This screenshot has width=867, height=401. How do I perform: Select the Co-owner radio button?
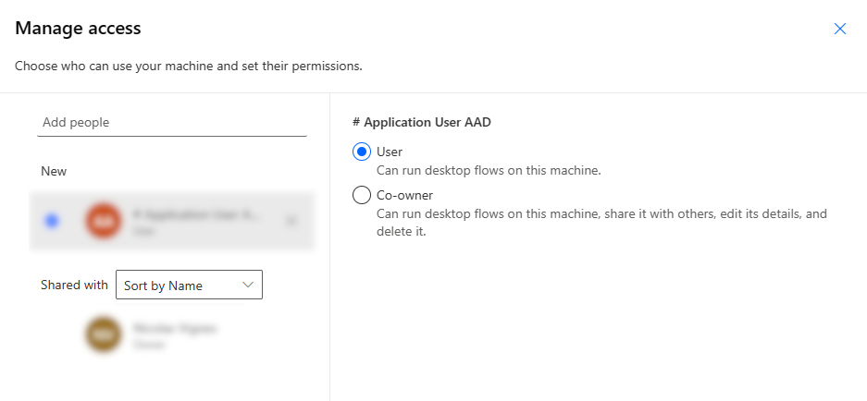point(362,195)
